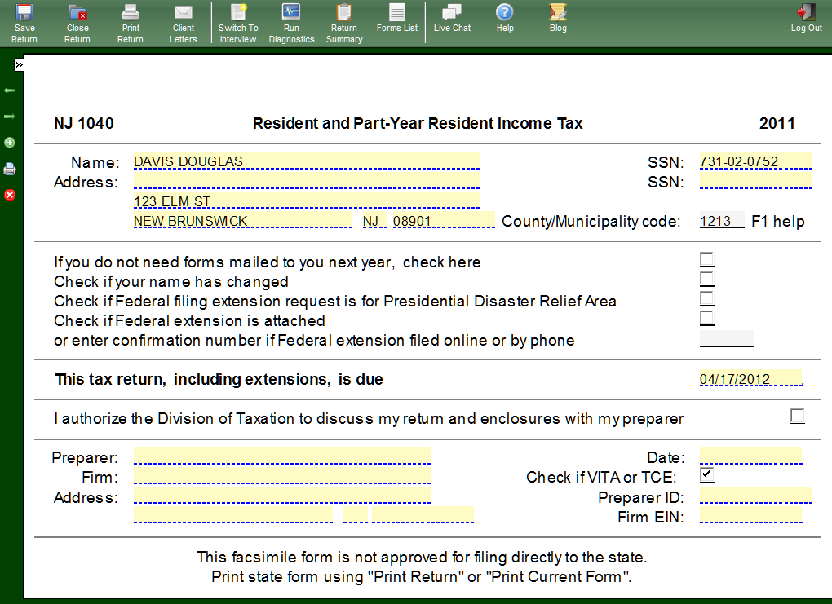Click the Save Return toolbar icon
The width and height of the screenshot is (832, 604).
click(x=24, y=23)
